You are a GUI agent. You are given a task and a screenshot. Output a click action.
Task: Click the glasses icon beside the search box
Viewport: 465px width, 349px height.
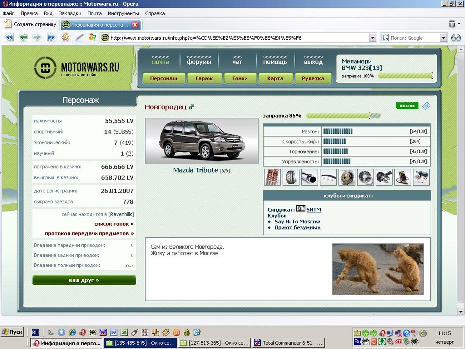[456, 38]
